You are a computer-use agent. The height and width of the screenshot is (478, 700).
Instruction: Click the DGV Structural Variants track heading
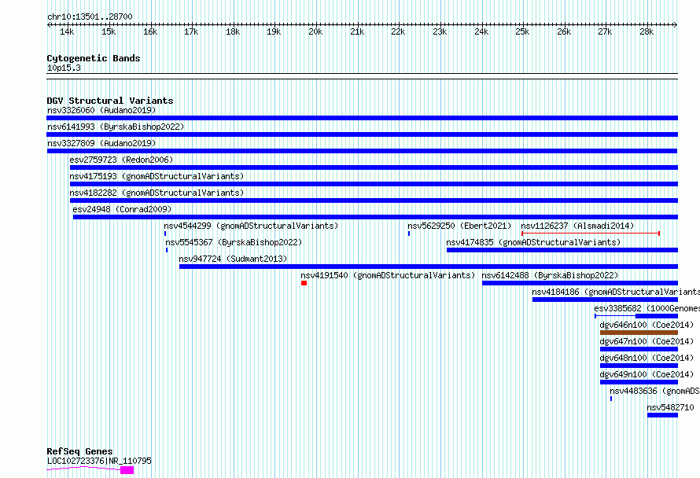pos(110,101)
